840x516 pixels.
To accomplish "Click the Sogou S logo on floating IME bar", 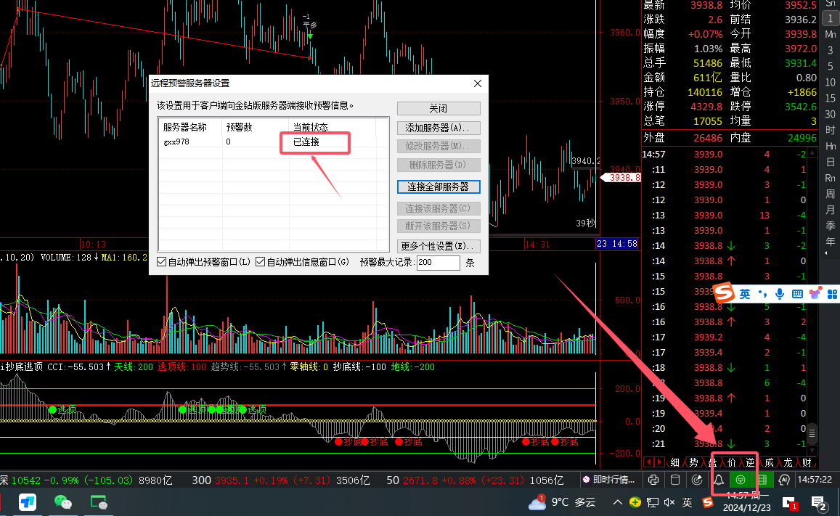I will (x=724, y=292).
